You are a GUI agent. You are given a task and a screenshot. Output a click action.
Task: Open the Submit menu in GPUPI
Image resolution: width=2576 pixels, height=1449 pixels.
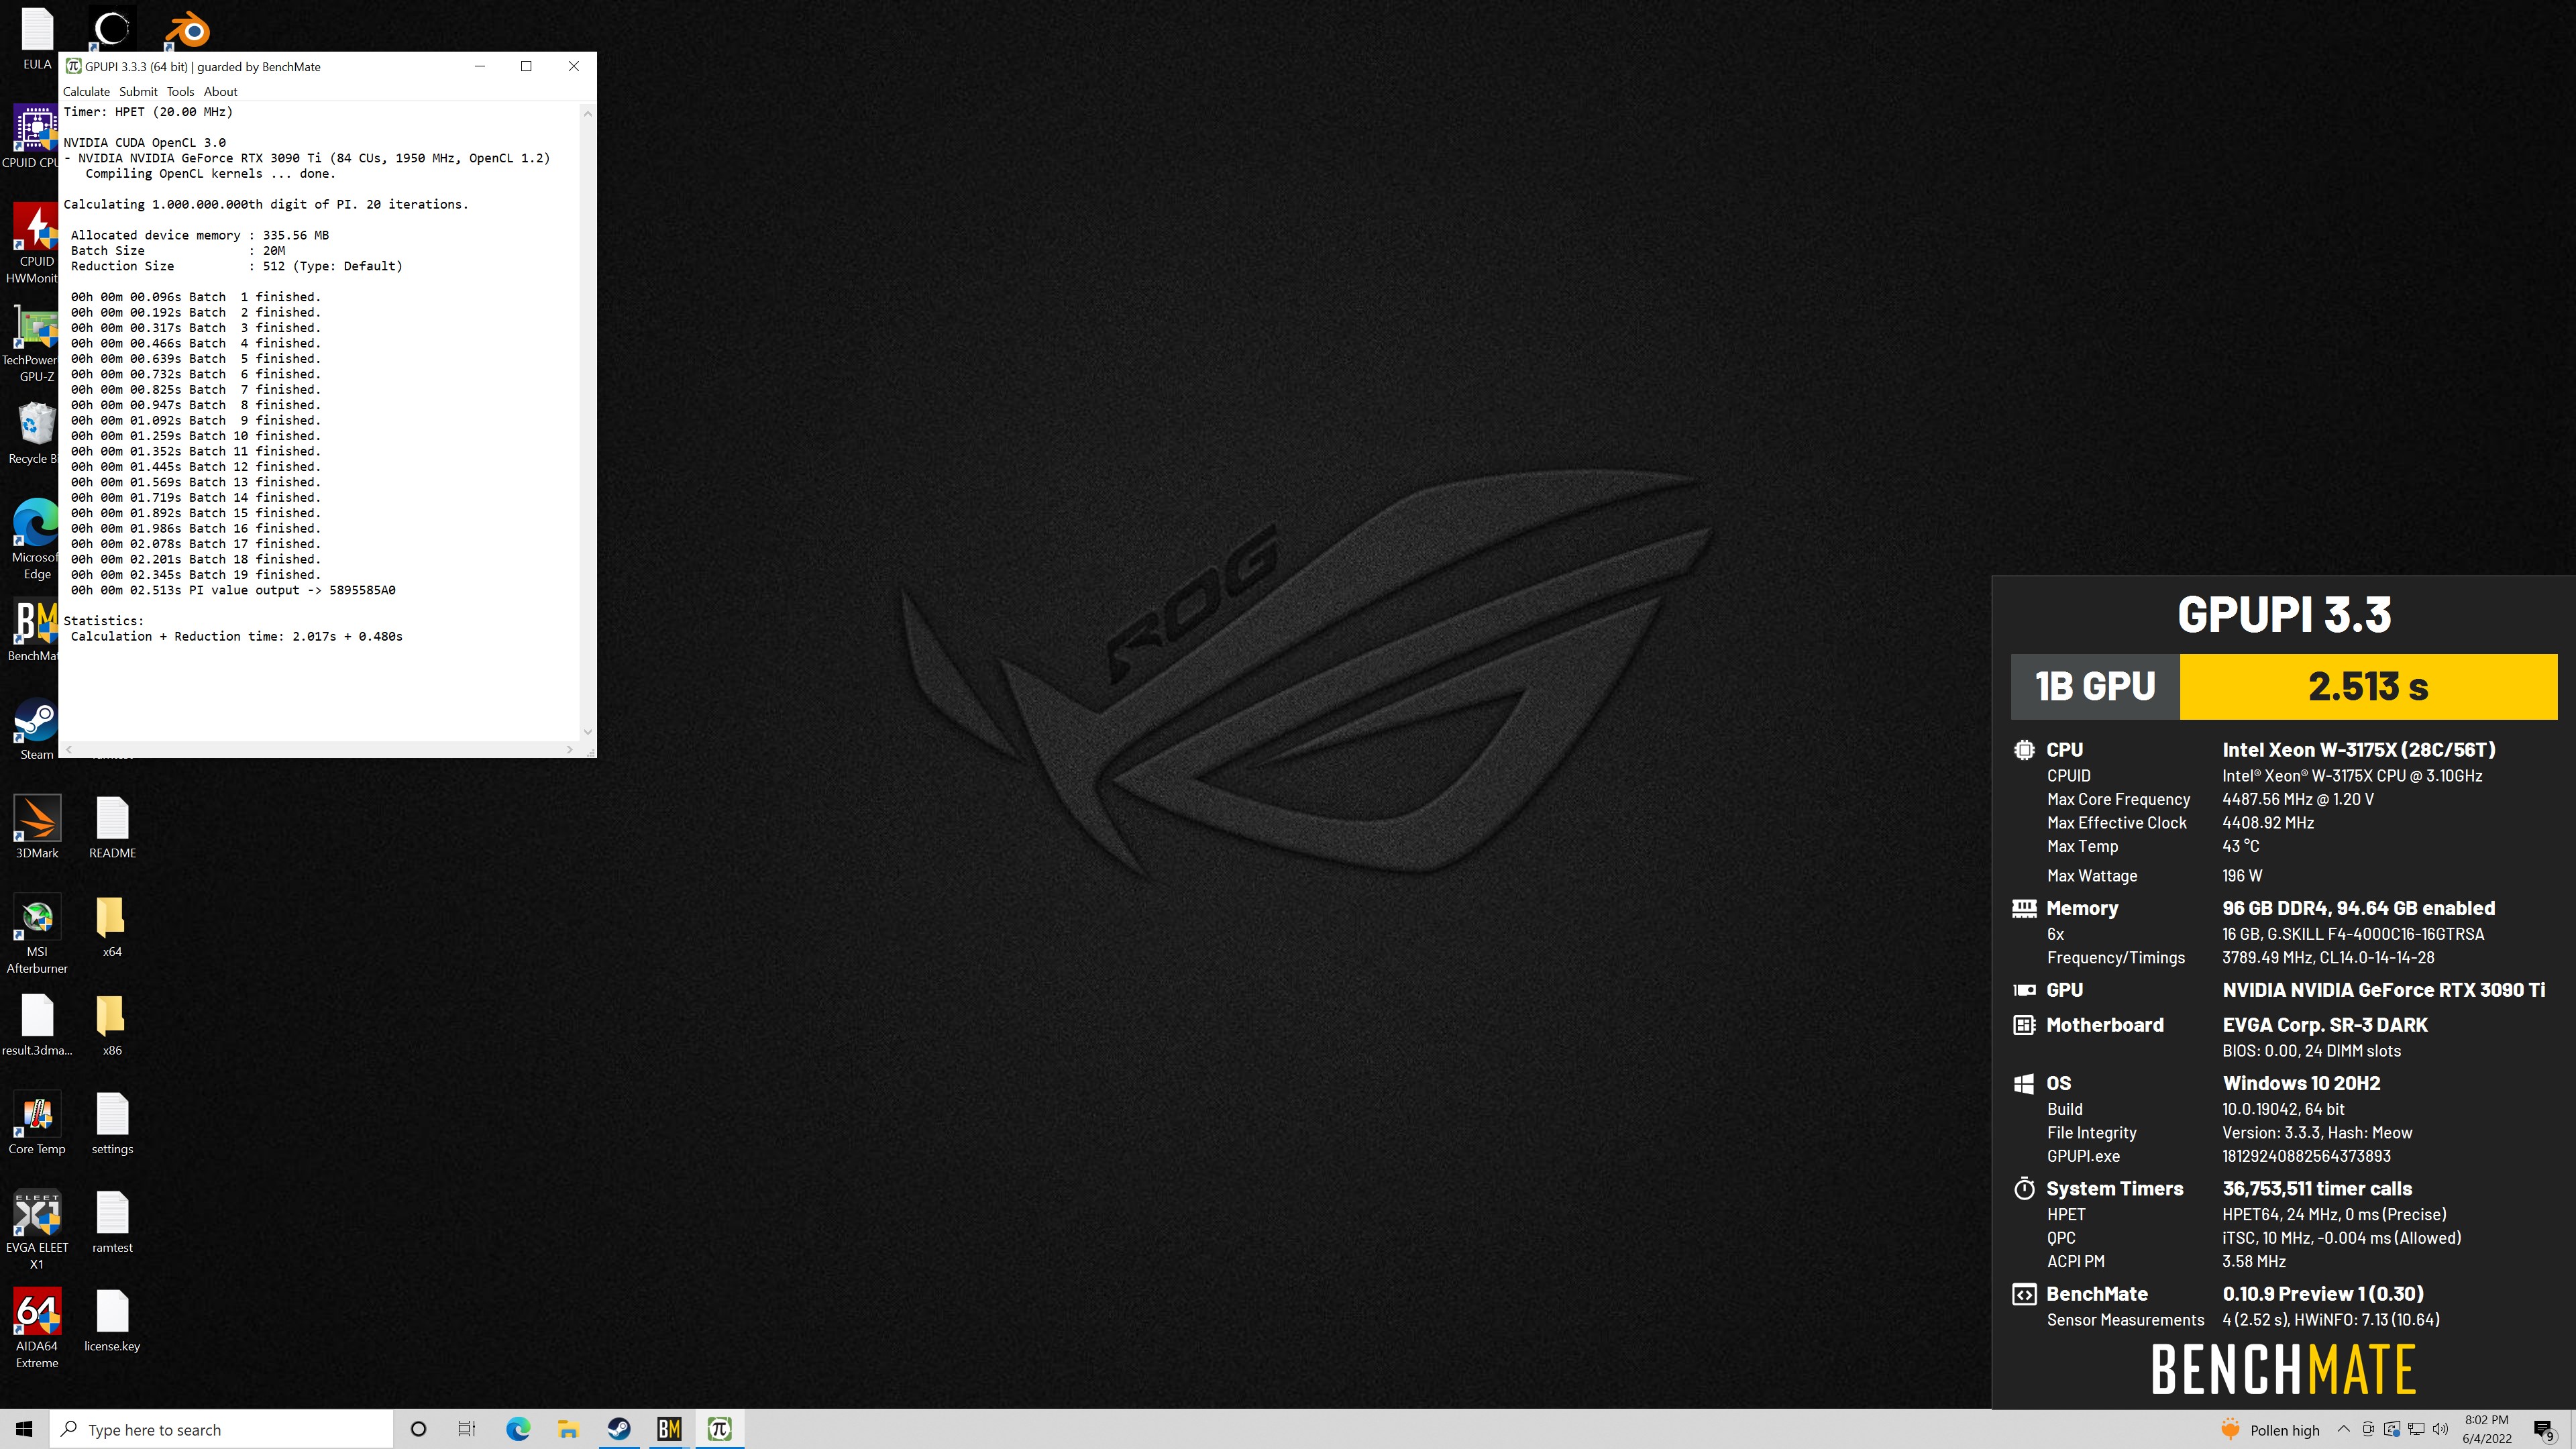138,91
